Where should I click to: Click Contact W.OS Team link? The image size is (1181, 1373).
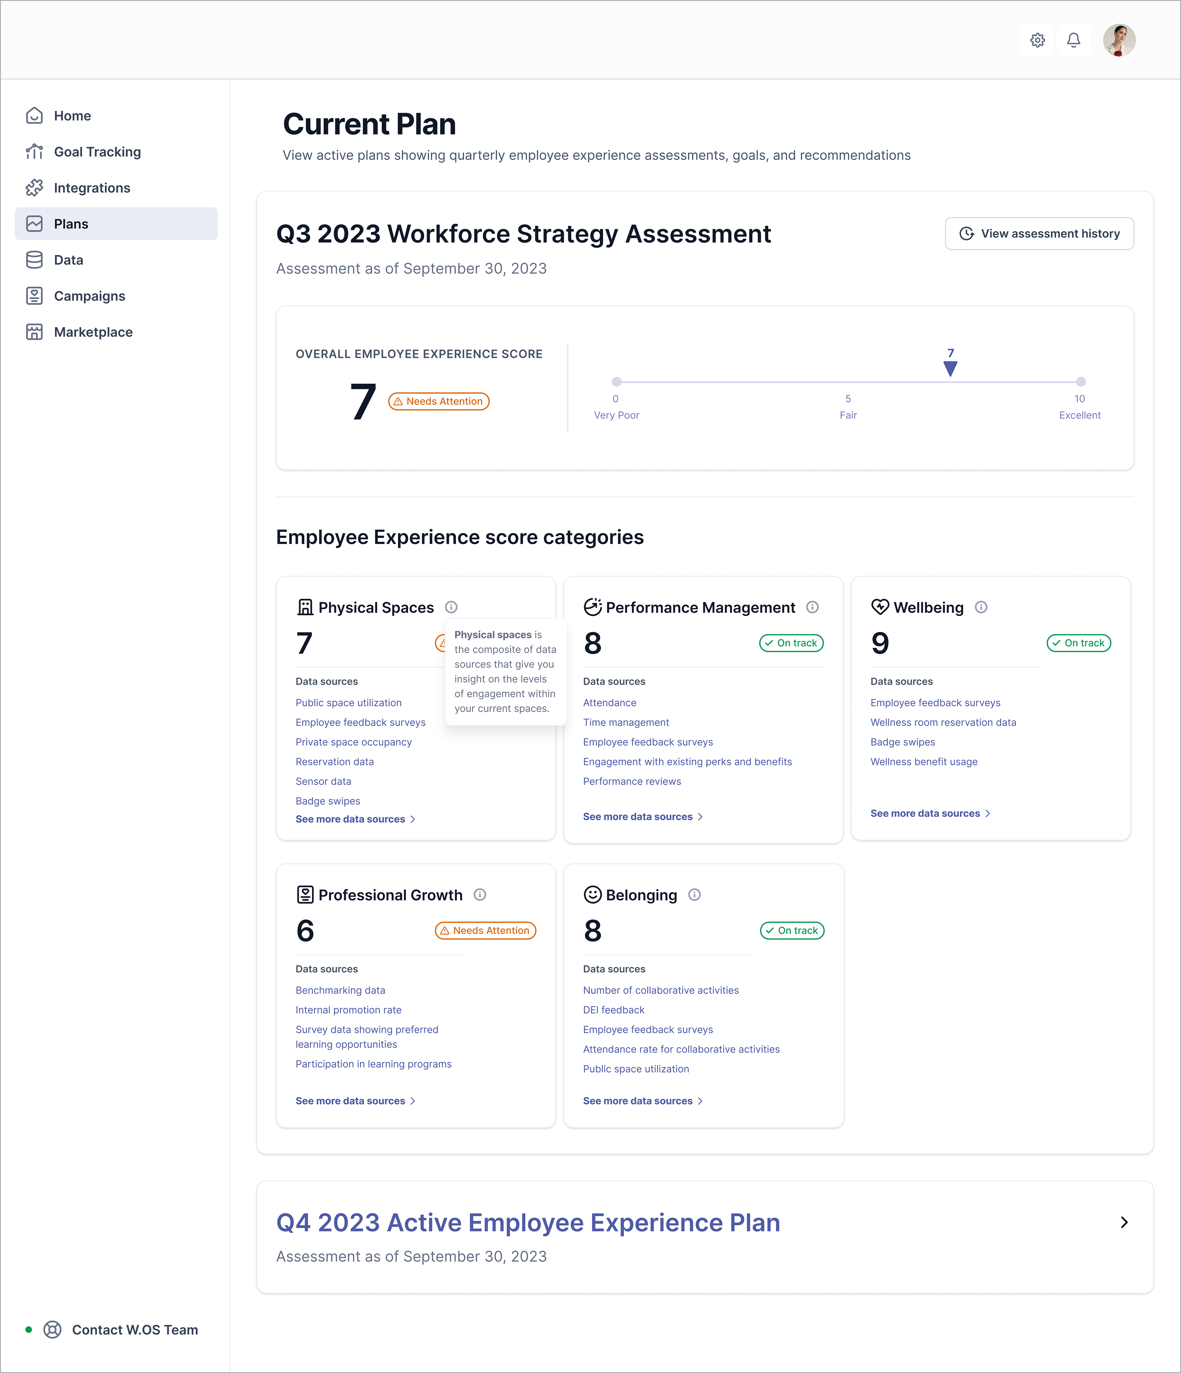(135, 1330)
